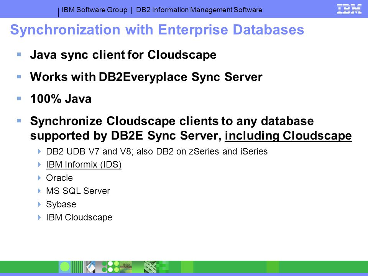
Task: Click the 'Oracle' sub-bullet
Action: click(x=59, y=178)
